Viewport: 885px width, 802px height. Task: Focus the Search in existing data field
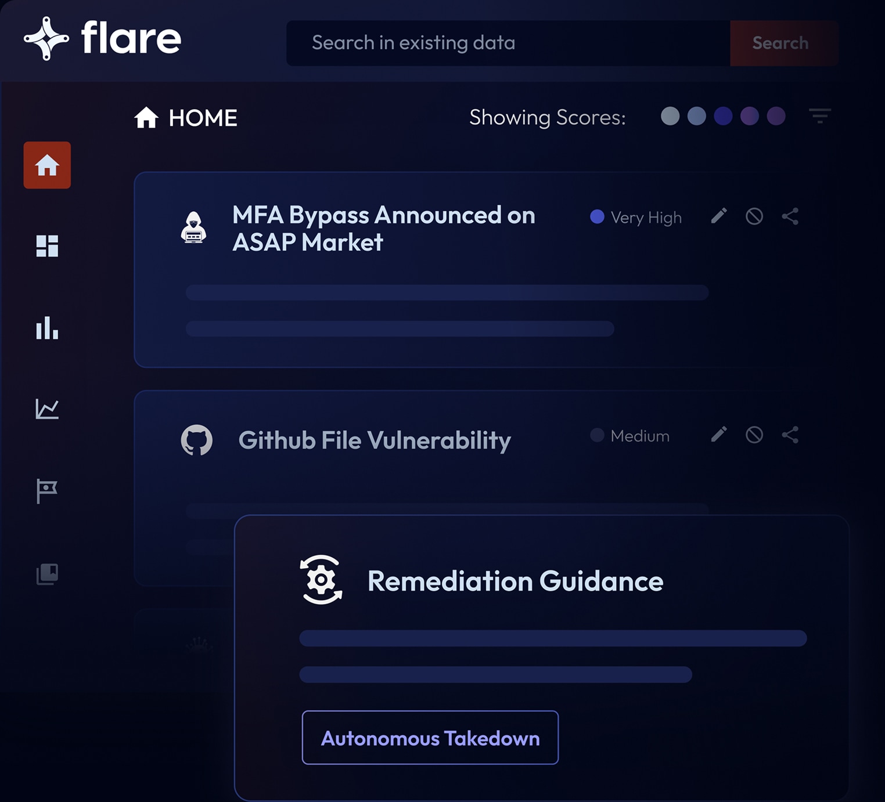click(x=508, y=43)
